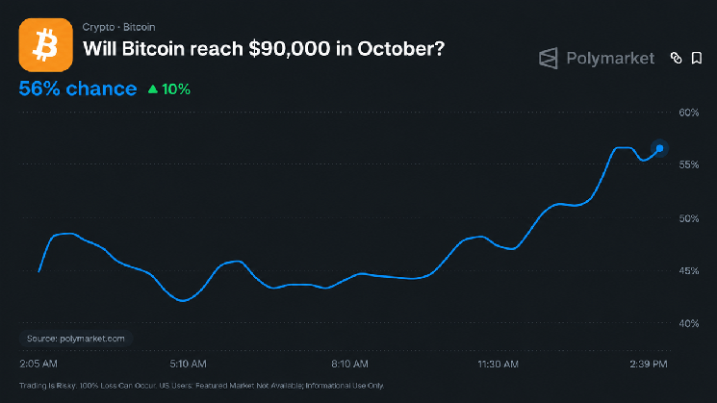Click the Source: polymarket.com badge

(76, 339)
